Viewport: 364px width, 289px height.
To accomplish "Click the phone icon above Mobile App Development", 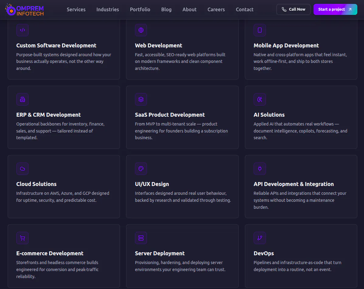I will pos(260,30).
